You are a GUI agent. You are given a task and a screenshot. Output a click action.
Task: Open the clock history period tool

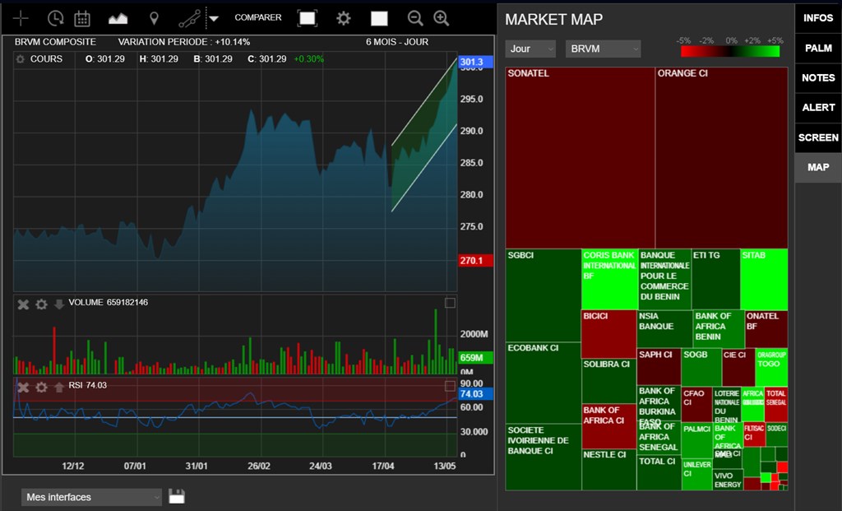(55, 18)
